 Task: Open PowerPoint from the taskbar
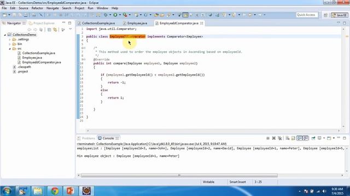coord(71,191)
